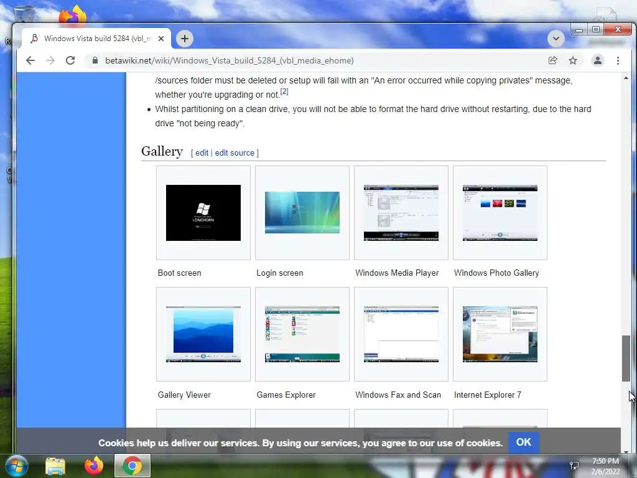This screenshot has width=637, height=478.
Task: Open the Internet Explorer 7 thumbnail
Action: pyautogui.click(x=500, y=334)
